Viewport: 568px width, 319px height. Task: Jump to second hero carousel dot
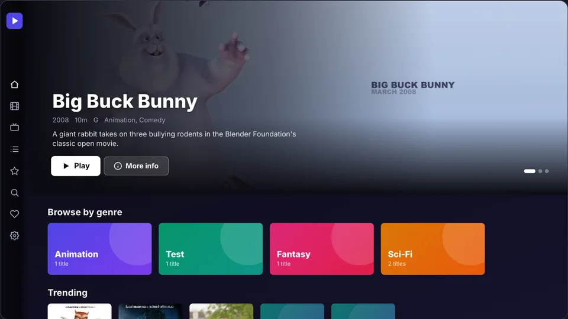[x=540, y=171]
